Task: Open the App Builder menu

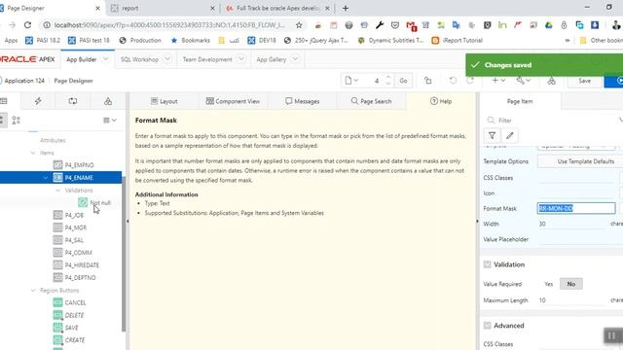Action: (x=82, y=59)
